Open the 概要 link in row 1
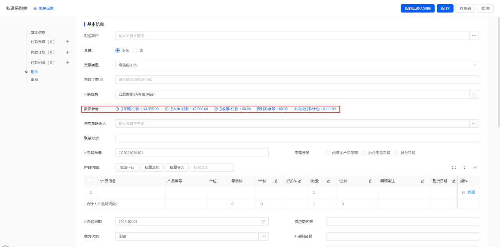Screen dimensions: 500x247 click(471, 192)
